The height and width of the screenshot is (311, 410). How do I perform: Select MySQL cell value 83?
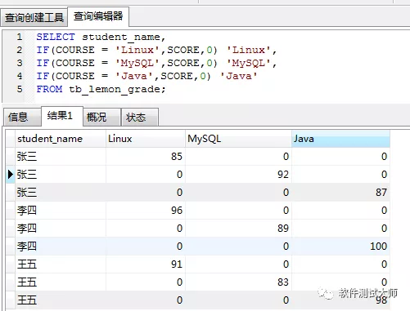(x=238, y=282)
